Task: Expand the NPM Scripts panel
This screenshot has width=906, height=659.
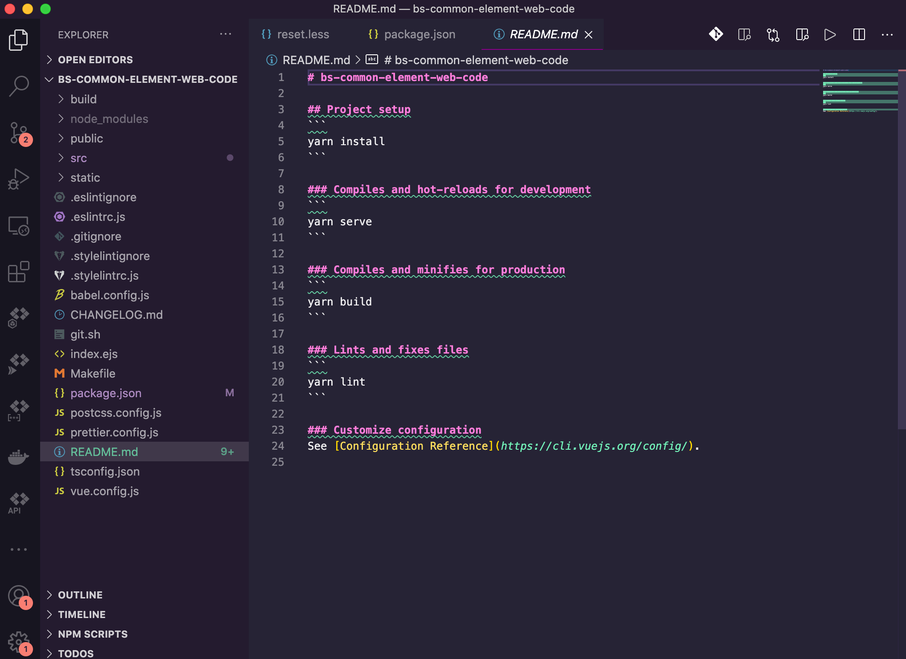Action: [144, 634]
